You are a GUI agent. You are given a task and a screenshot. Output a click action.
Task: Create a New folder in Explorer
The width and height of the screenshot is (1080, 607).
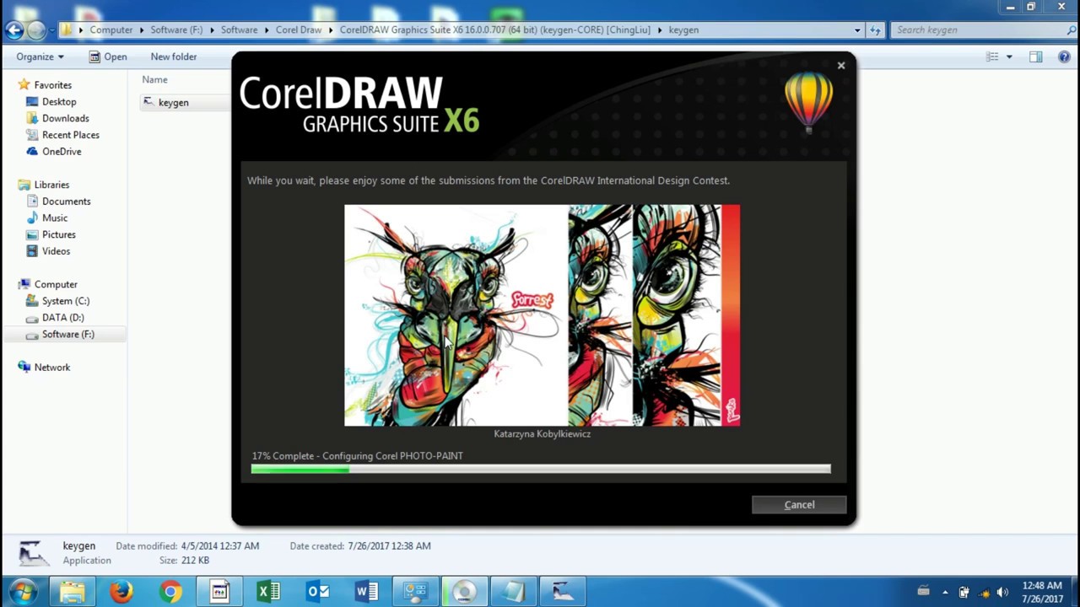tap(173, 56)
